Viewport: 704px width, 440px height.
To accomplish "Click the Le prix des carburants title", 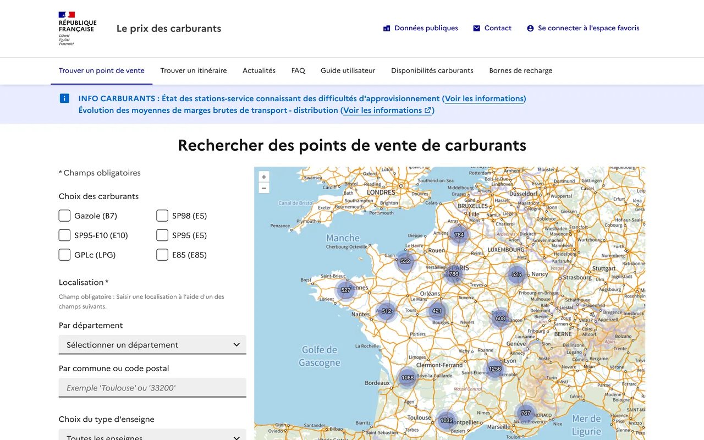I will (169, 29).
